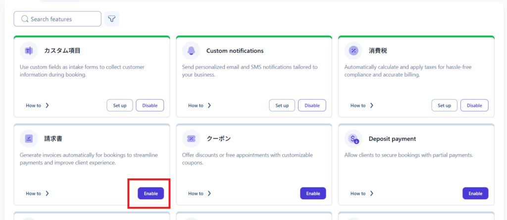
Task: Open How to for クーポン
Action: [x=200, y=193]
